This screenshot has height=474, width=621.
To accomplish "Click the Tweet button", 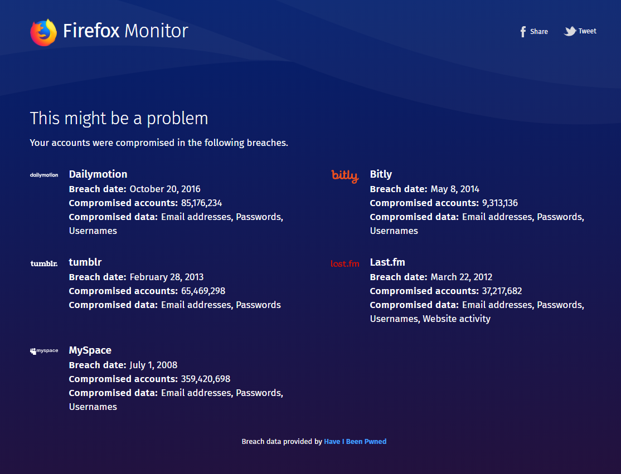I will point(580,31).
